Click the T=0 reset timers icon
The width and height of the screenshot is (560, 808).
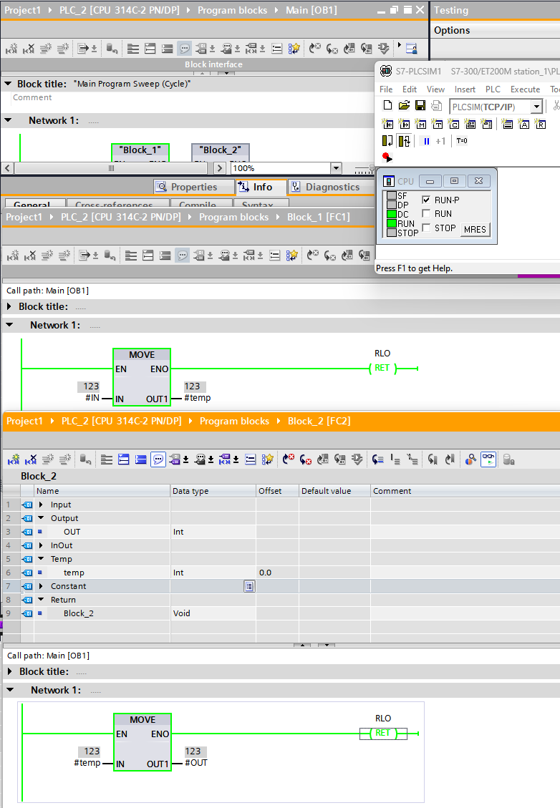(461, 141)
